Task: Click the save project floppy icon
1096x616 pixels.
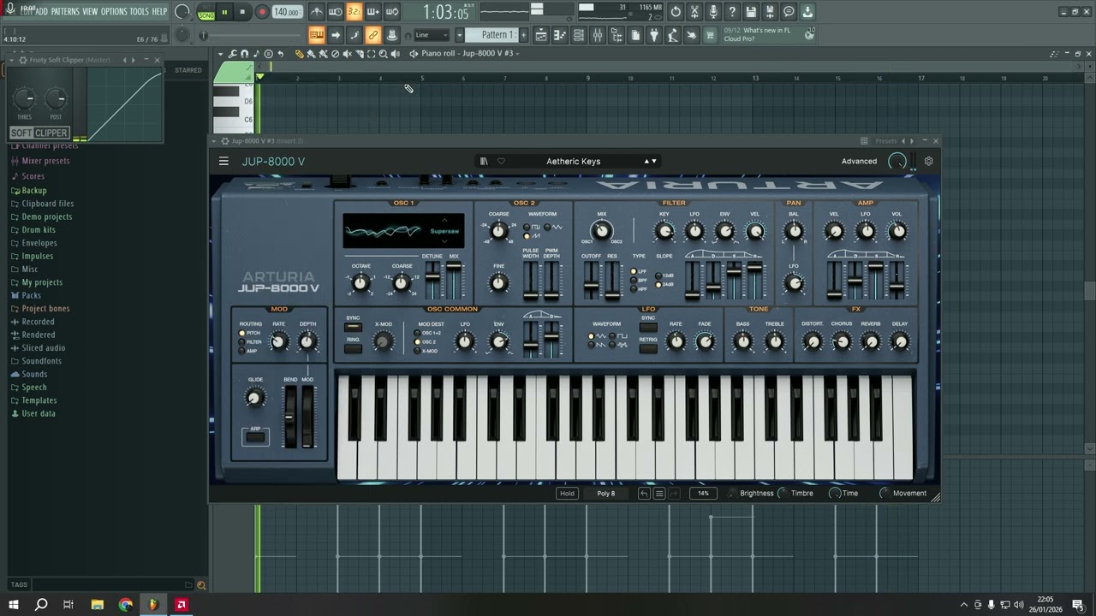Action: tap(751, 12)
